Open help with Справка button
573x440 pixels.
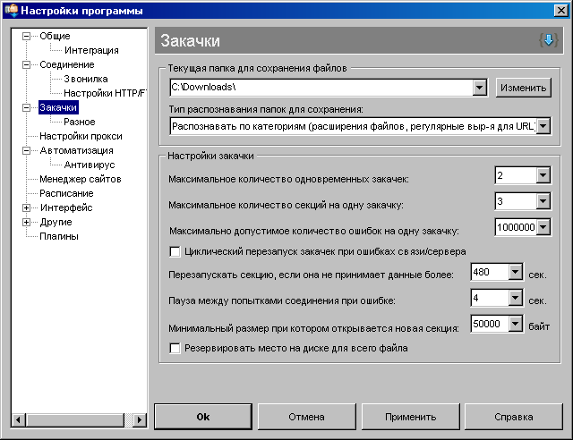513,417
